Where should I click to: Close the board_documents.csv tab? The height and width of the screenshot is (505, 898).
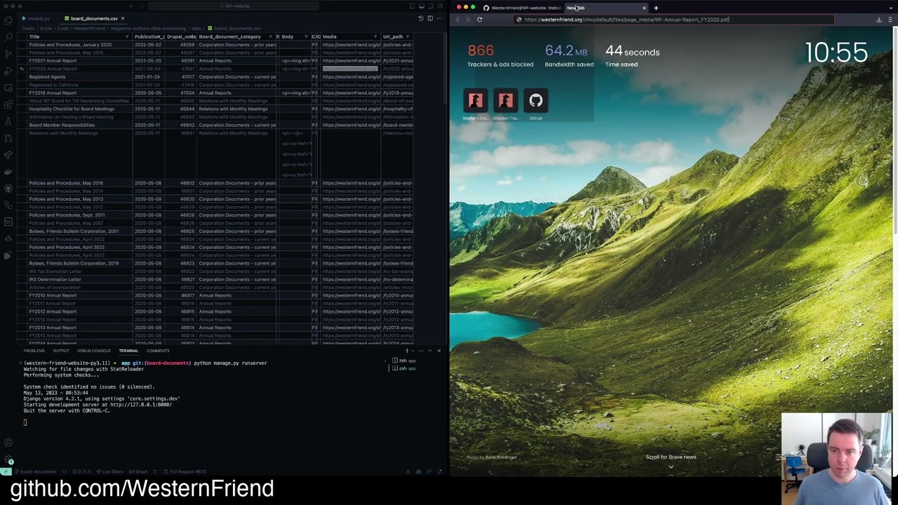pyautogui.click(x=122, y=18)
